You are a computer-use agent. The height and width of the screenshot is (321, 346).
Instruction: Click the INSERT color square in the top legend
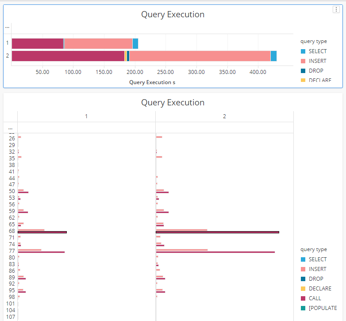tap(303, 61)
